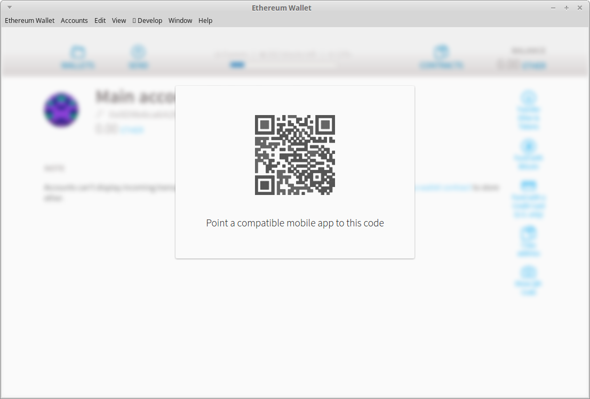Open the View menu
The height and width of the screenshot is (399, 590).
(x=119, y=21)
